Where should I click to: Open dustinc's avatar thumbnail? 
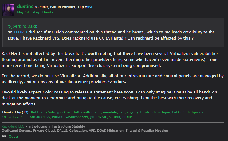pyautogui.click(x=8, y=10)
